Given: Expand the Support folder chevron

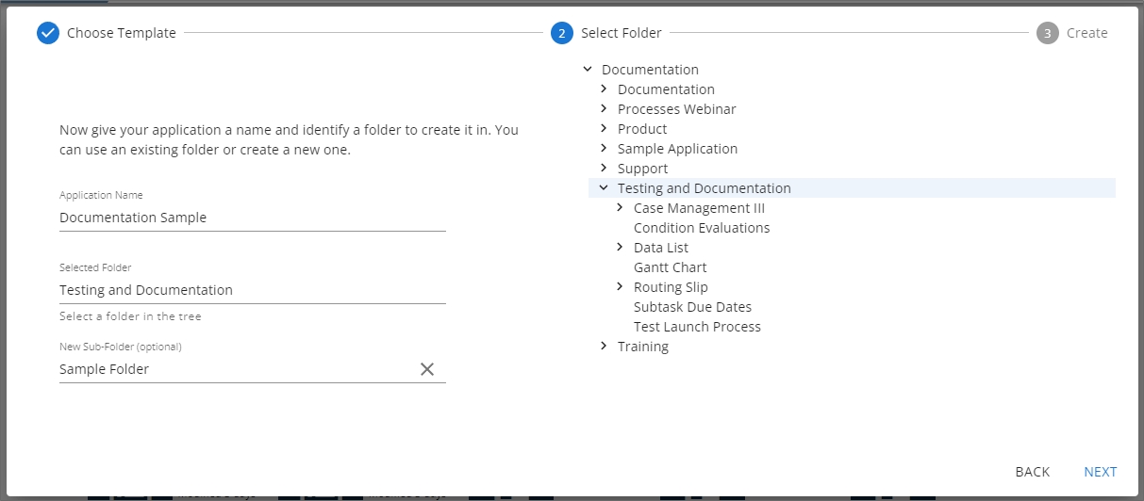Looking at the screenshot, I should pyautogui.click(x=604, y=168).
